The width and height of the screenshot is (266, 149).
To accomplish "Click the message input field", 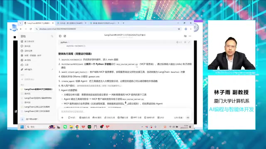I will (x=125, y=111).
